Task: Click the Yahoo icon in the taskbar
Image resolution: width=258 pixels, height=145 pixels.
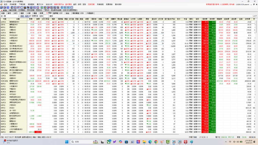Action: (x=115, y=142)
